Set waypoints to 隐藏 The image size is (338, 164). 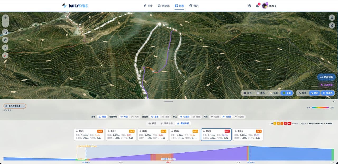[166, 116]
